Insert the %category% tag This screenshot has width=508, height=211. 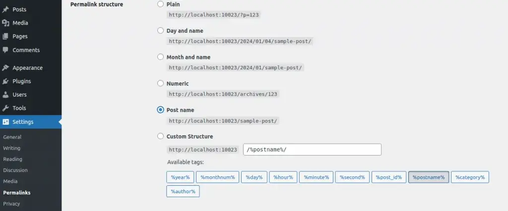point(470,177)
